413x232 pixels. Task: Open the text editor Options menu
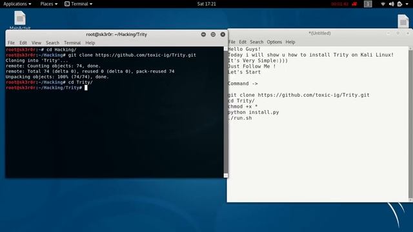[x=274, y=42]
